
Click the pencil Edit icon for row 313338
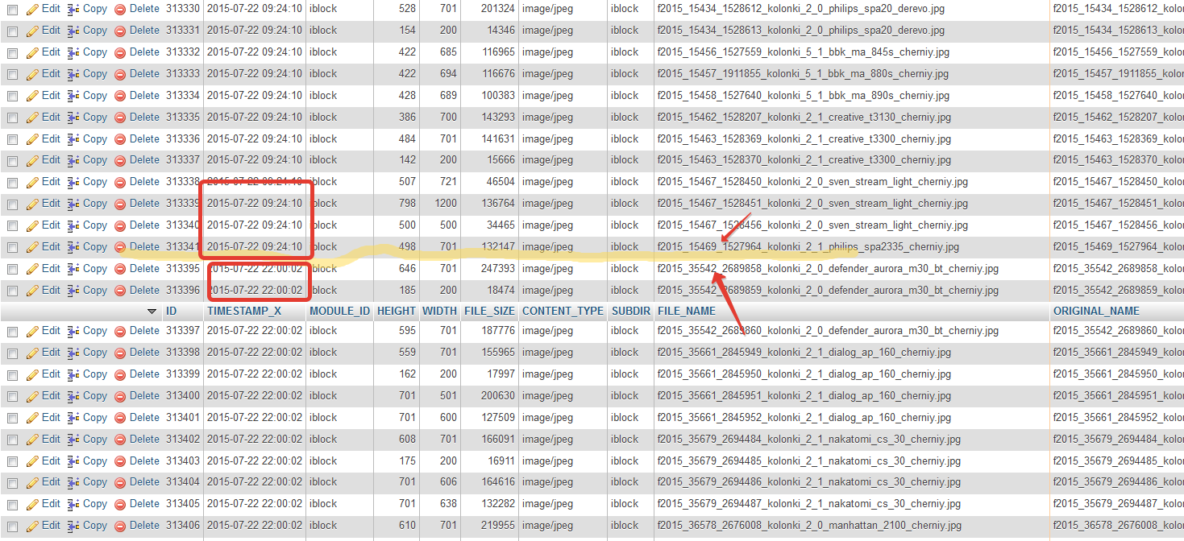pyautogui.click(x=32, y=182)
